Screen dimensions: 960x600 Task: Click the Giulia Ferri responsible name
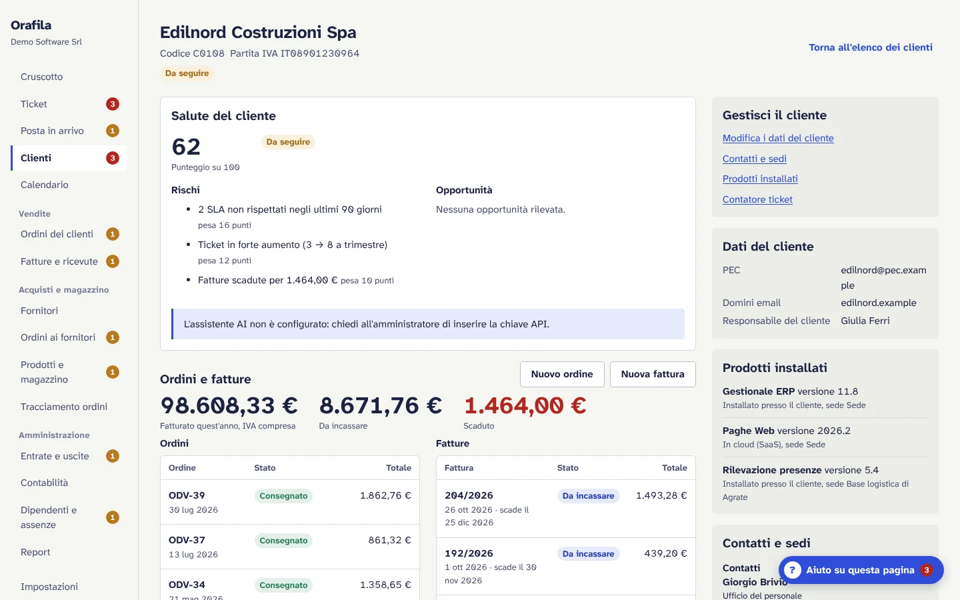pos(865,321)
